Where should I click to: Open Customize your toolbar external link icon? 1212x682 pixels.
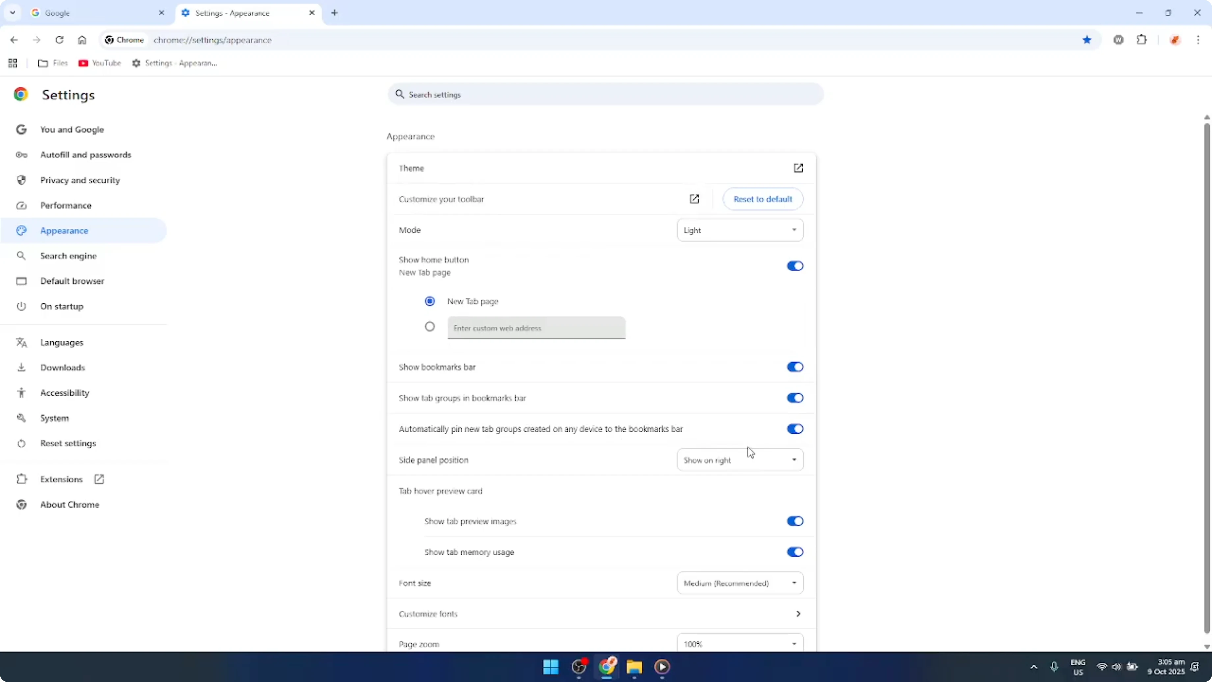(x=695, y=199)
